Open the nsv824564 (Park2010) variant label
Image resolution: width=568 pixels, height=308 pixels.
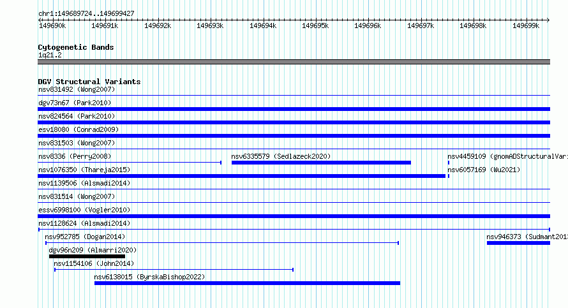[77, 116]
